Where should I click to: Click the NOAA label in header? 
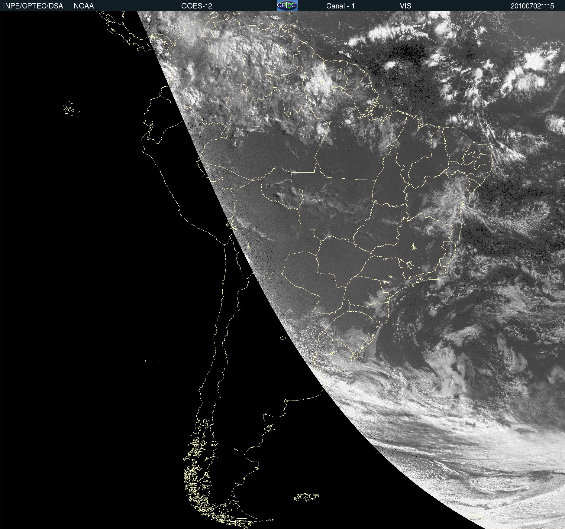pyautogui.click(x=84, y=6)
